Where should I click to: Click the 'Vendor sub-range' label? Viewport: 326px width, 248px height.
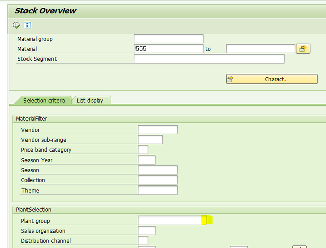click(44, 140)
